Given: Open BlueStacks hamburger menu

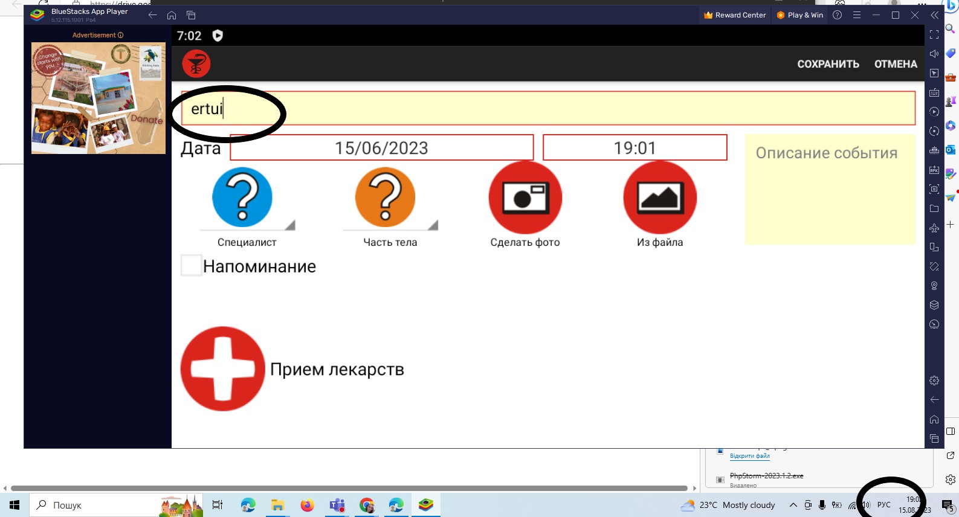Looking at the screenshot, I should [x=856, y=15].
